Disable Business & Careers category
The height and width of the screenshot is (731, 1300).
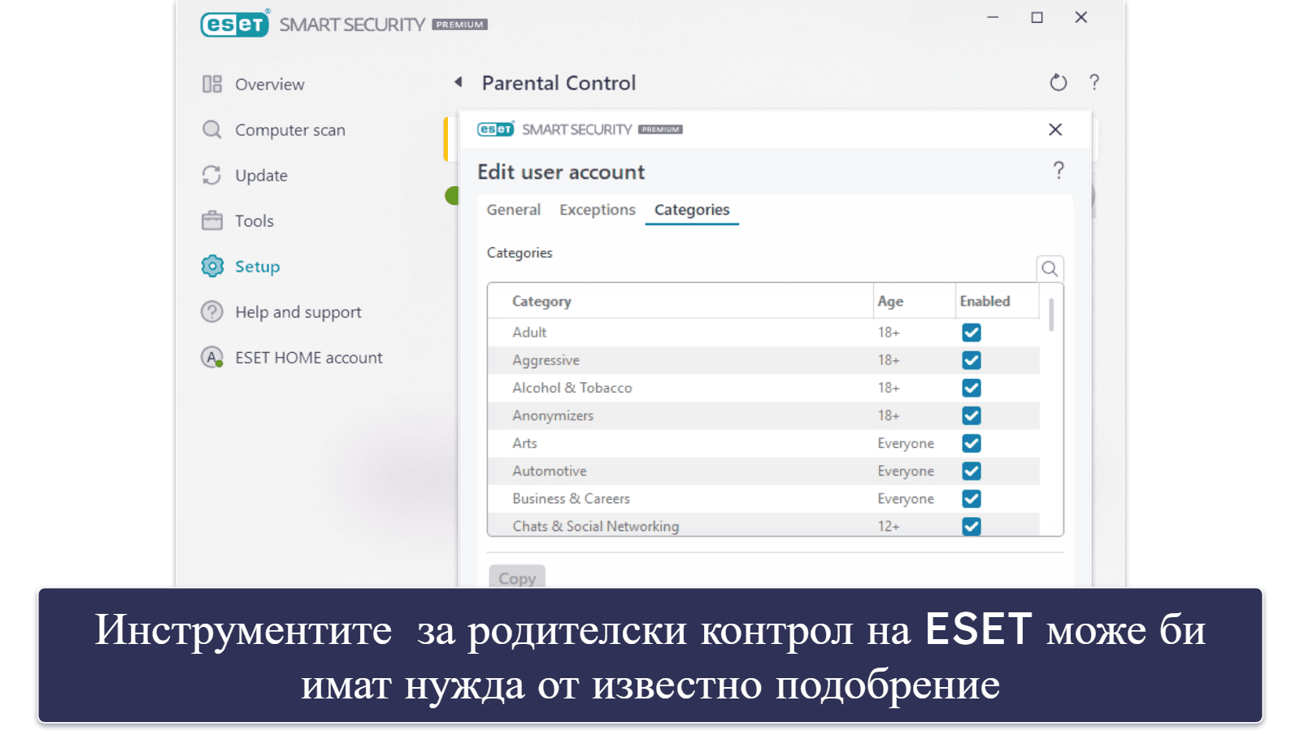click(x=972, y=498)
